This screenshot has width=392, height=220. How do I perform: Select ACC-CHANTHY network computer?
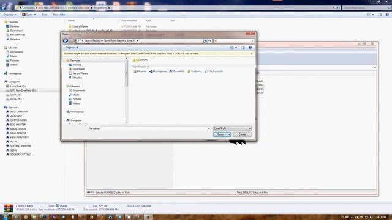click(x=17, y=112)
